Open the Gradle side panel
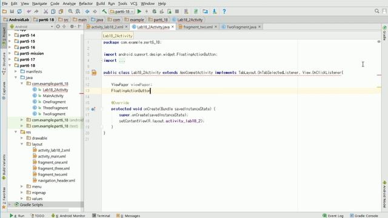The height and width of the screenshot is (218, 388). point(384,33)
